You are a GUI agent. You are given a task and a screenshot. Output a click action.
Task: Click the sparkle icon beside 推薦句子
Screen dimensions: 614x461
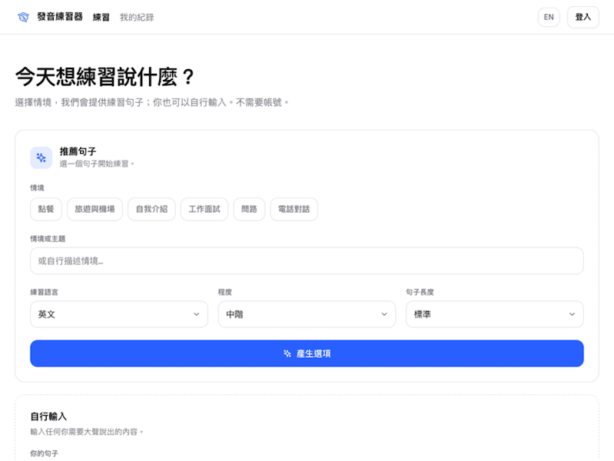click(x=41, y=158)
